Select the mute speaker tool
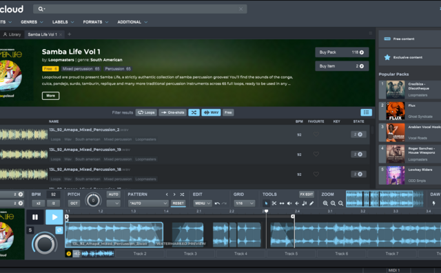The width and height of the screenshot is (441, 273). (x=289, y=203)
